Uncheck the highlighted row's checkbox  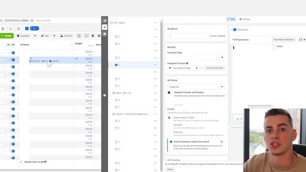click(2, 61)
